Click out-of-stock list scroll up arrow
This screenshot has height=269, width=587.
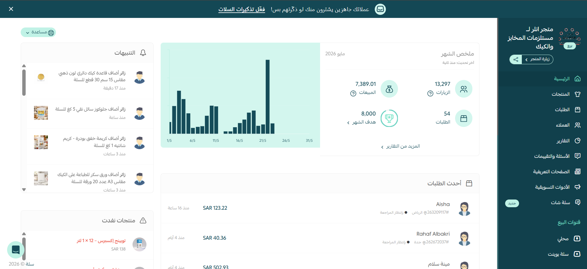[24, 234]
